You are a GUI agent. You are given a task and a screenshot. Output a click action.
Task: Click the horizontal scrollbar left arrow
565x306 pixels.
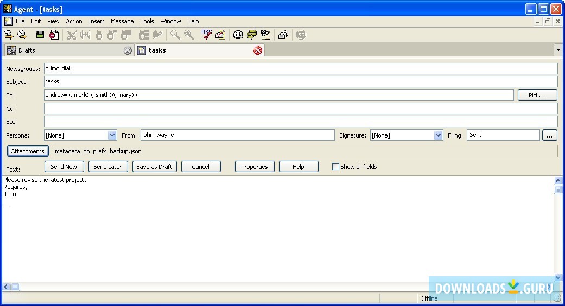tap(6, 287)
